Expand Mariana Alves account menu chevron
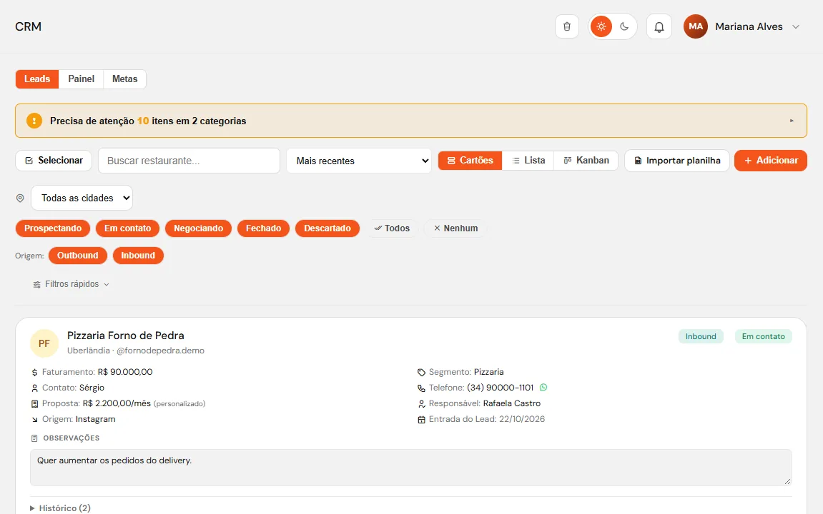 pos(796,26)
